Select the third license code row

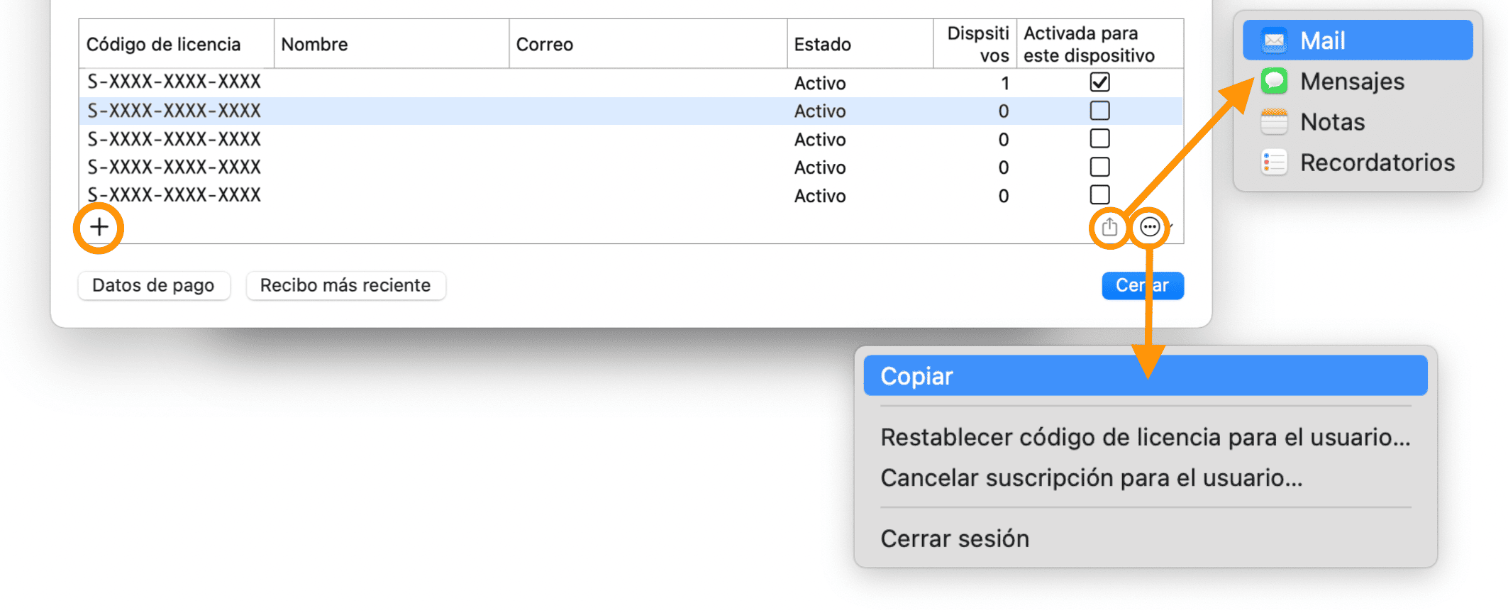pyautogui.click(x=174, y=139)
